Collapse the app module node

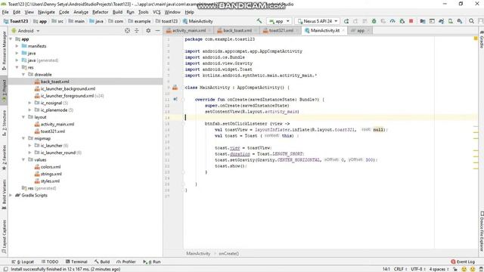click(11, 39)
